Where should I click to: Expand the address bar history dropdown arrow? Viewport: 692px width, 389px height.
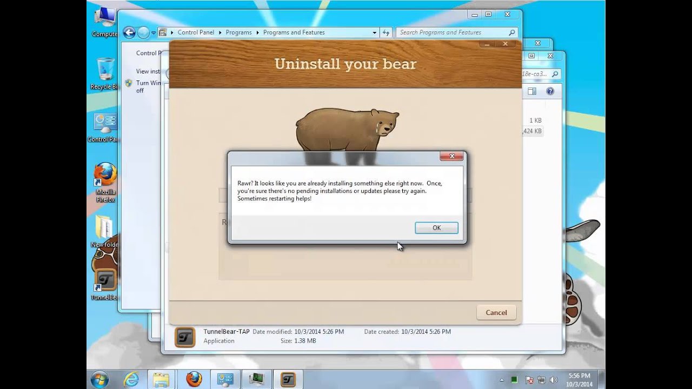coord(374,32)
